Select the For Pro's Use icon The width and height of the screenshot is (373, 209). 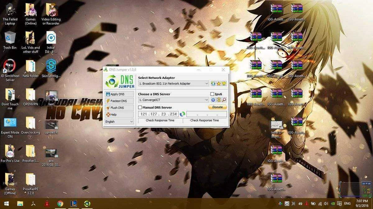coord(10,154)
